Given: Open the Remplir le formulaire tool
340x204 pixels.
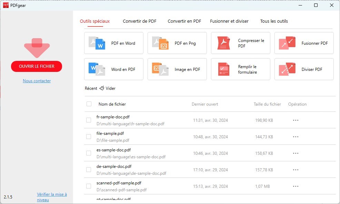Looking at the screenshot, I should coord(240,69).
